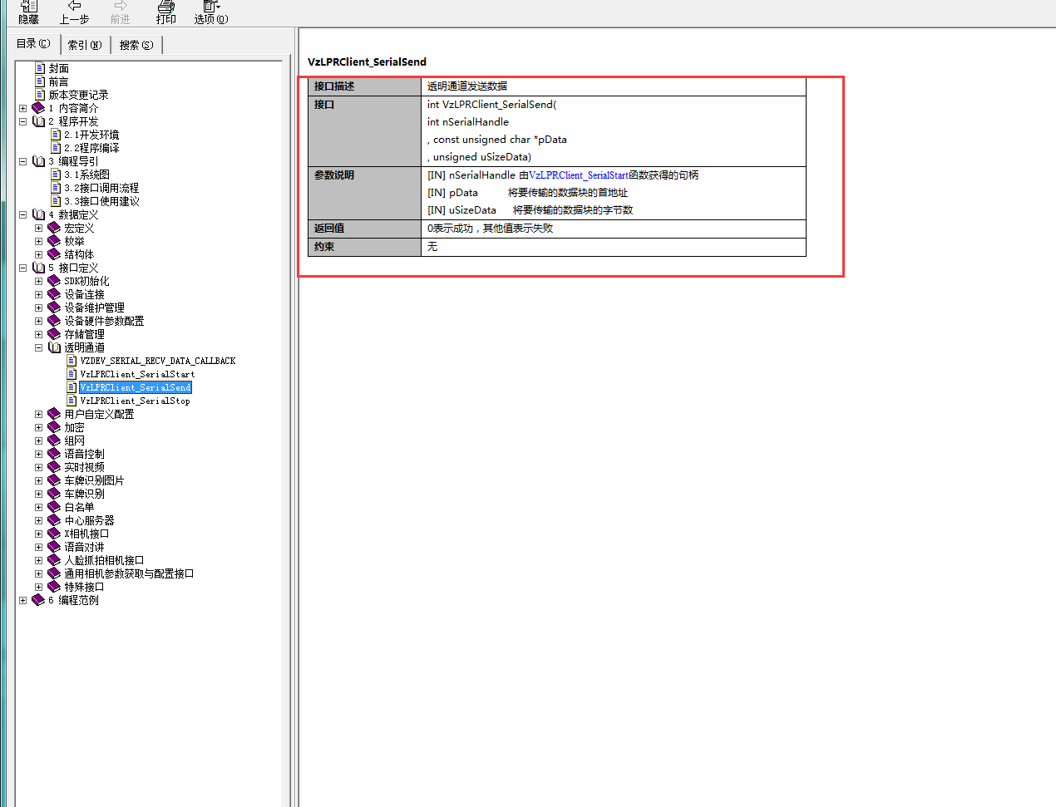The image size is (1056, 807).
Task: Expand the 实时视频 node
Action: [x=38, y=467]
